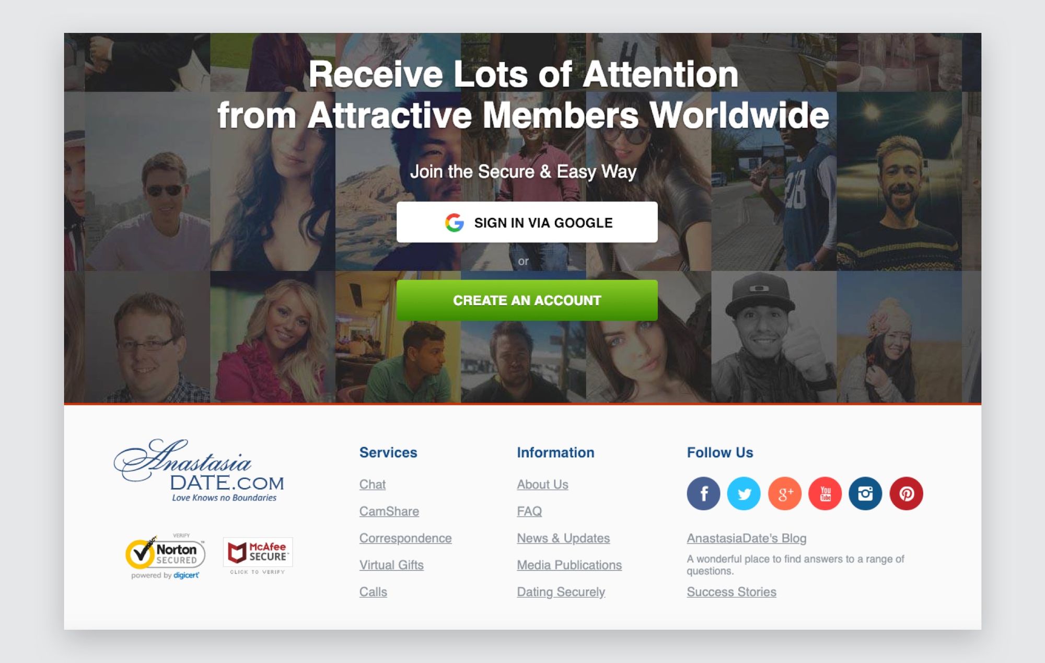Sign in via Google

click(x=527, y=222)
